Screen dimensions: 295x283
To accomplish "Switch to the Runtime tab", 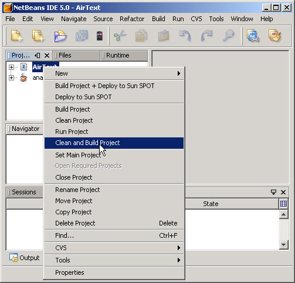I will pos(124,56).
